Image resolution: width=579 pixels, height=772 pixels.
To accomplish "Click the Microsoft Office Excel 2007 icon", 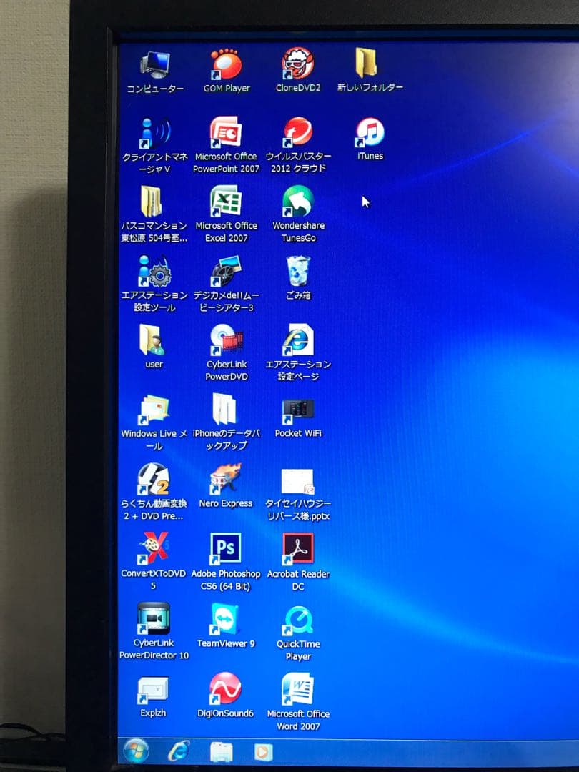I will [226, 202].
